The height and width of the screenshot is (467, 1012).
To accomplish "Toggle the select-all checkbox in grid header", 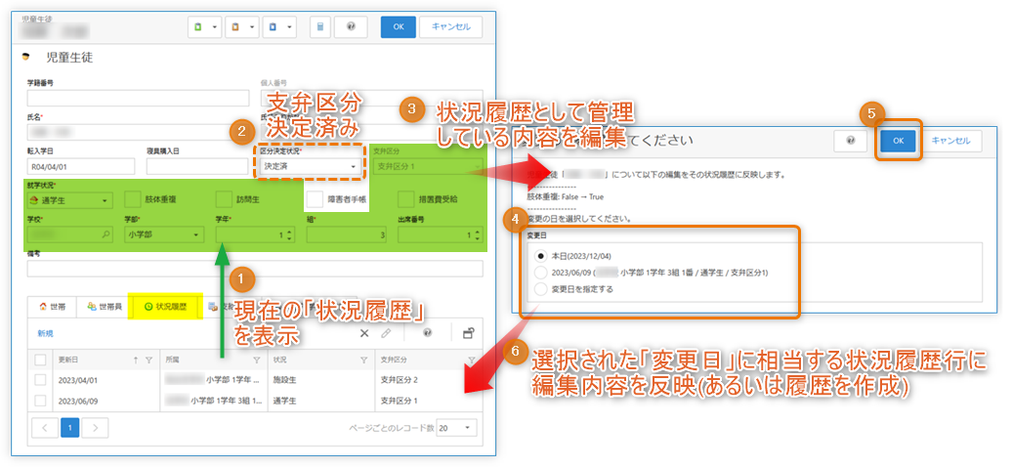I will 40,360.
